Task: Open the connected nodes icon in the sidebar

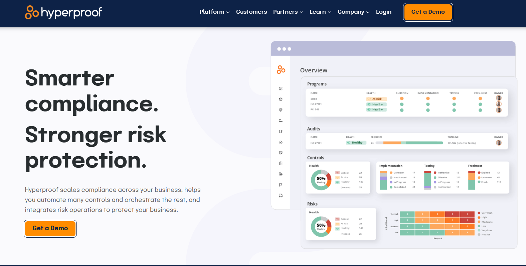Action: click(281, 120)
